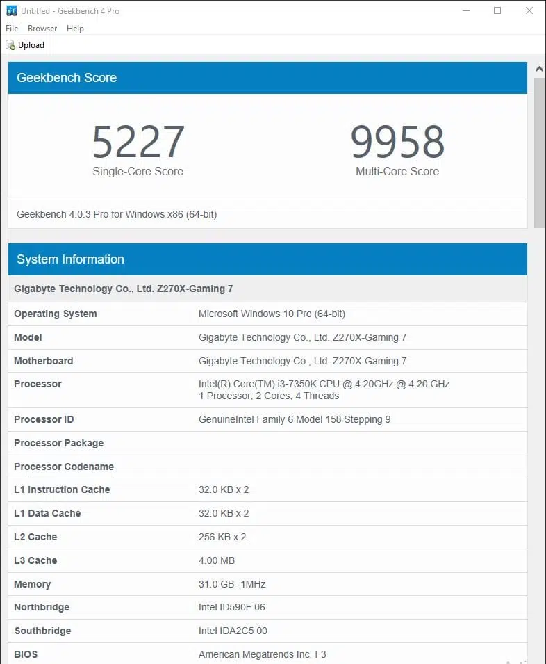This screenshot has width=546, height=664.
Task: Click the Motherboard row's Gigabyte value
Action: point(302,362)
